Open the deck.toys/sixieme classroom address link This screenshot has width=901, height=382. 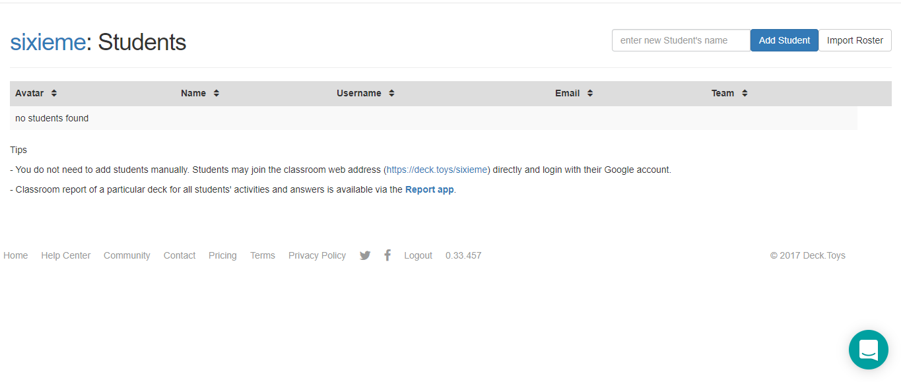tap(437, 170)
